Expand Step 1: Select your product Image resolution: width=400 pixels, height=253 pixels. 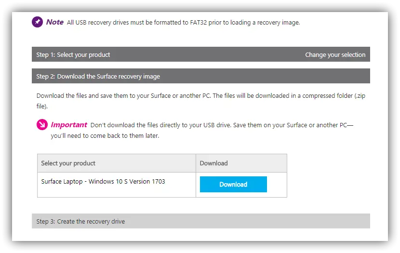(x=73, y=55)
